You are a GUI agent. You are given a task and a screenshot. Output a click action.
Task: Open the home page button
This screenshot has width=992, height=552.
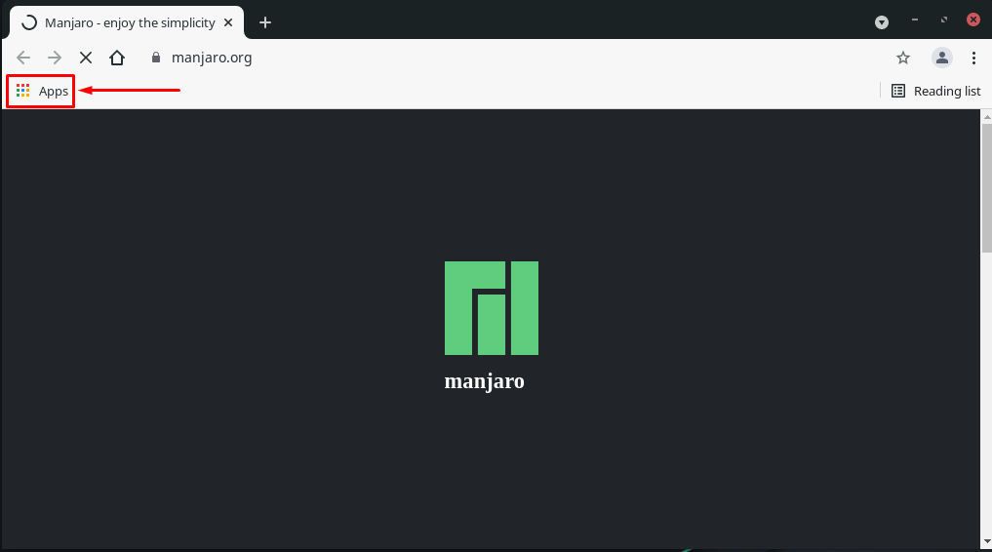pyautogui.click(x=116, y=58)
